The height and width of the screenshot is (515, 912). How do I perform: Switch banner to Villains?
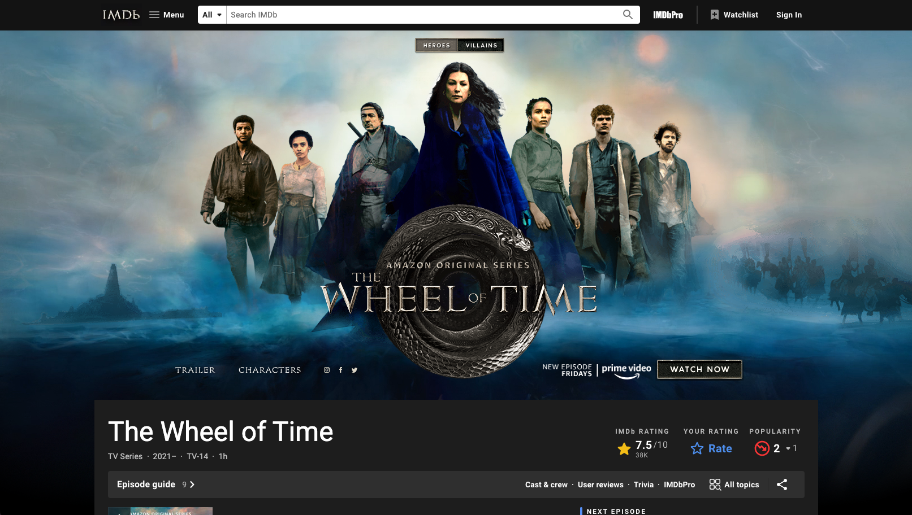click(x=481, y=45)
